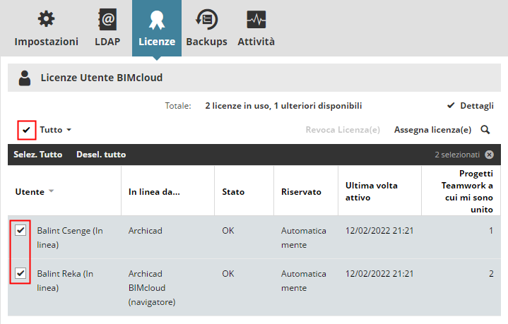Click Assegna licenza(e)

click(432, 130)
